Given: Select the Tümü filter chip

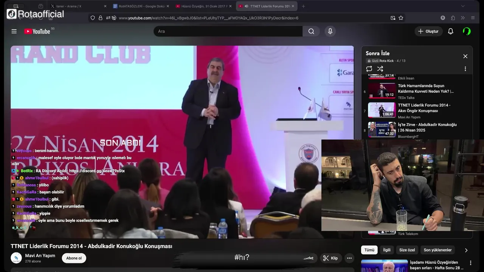Looking at the screenshot, I should [x=369, y=250].
